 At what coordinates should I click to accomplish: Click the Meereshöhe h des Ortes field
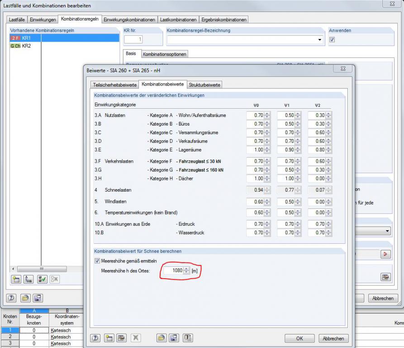(173, 271)
